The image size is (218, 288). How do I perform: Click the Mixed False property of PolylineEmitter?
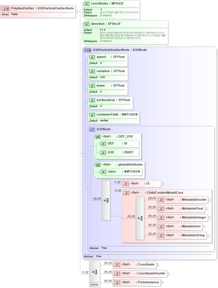10,14
